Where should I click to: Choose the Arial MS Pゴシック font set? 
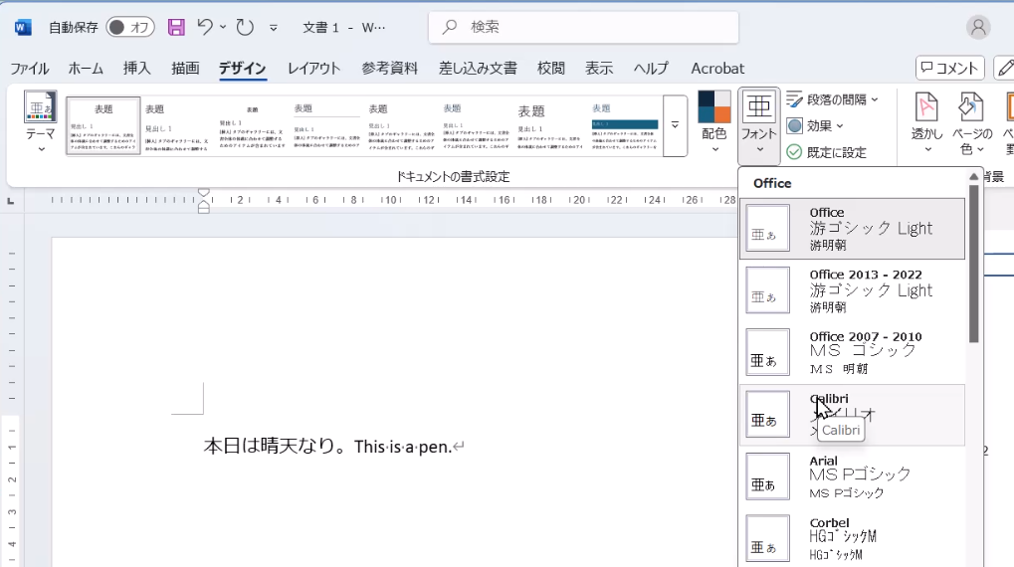(852, 476)
